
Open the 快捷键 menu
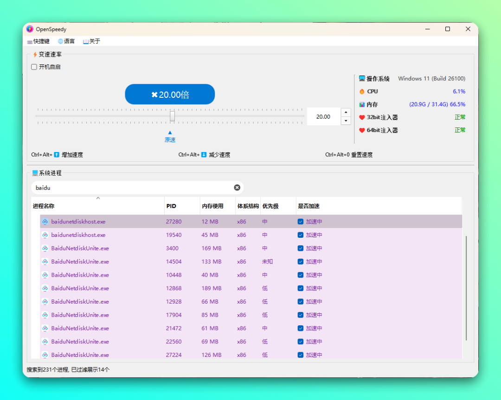39,41
